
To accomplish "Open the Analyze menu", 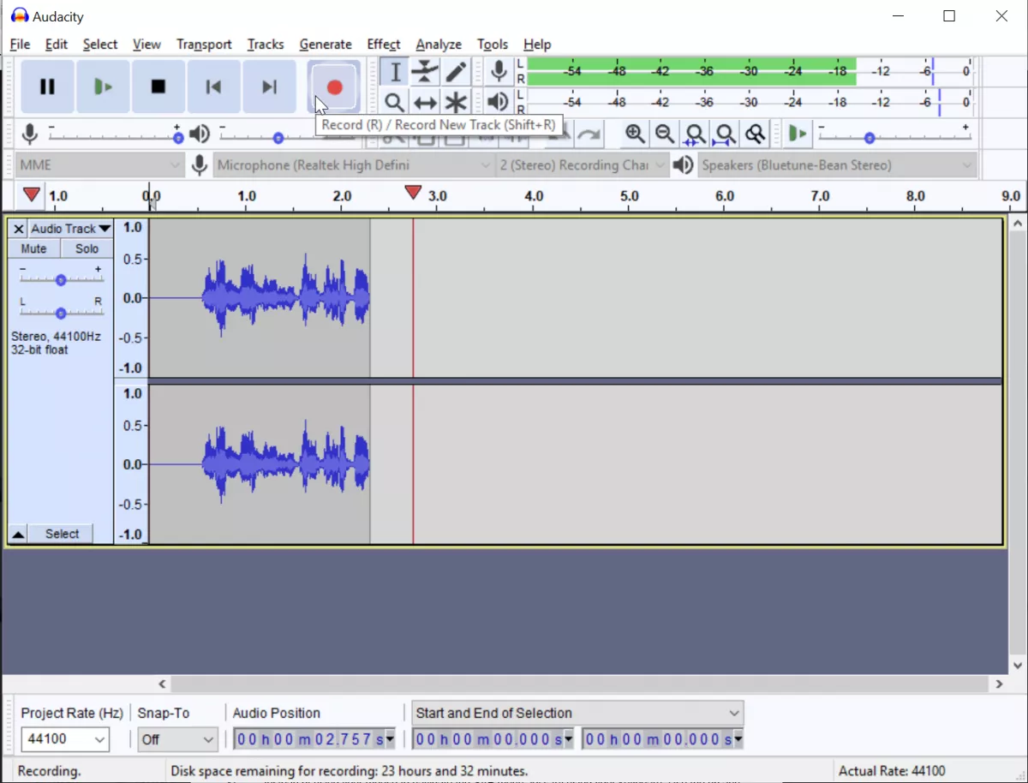I will (439, 45).
